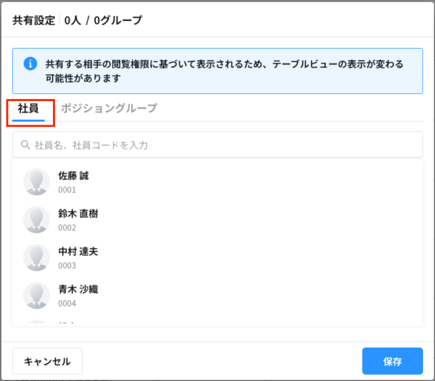Click employee code 0001
Image resolution: width=435 pixels, height=381 pixels.
point(67,190)
